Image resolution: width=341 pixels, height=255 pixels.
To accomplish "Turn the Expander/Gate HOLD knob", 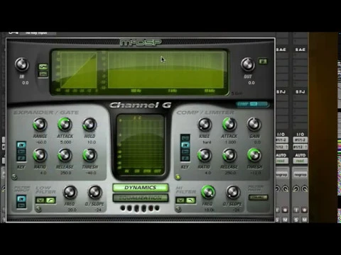I will (x=90, y=125).
